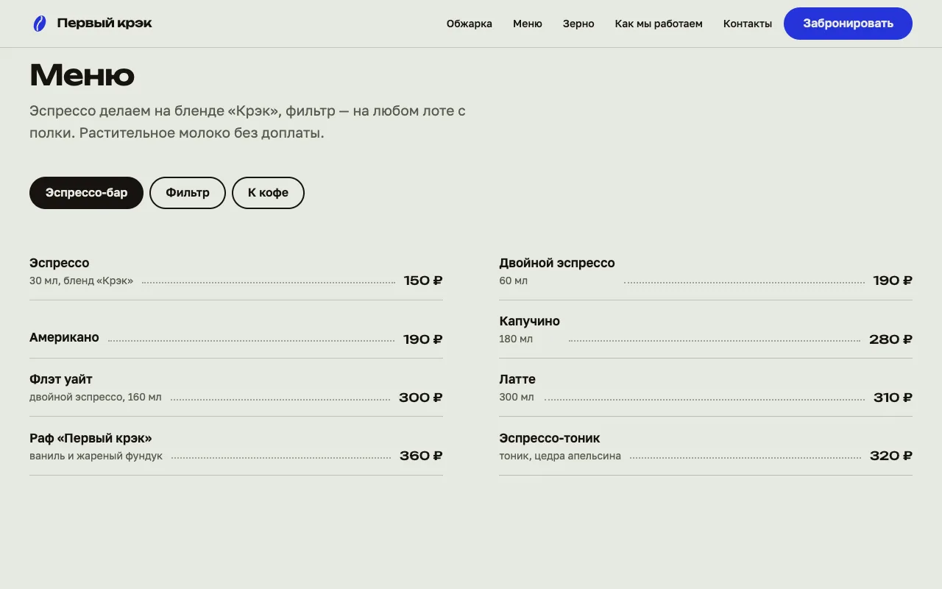Click the Латте item name
This screenshot has height=589, width=942.
[517, 379]
